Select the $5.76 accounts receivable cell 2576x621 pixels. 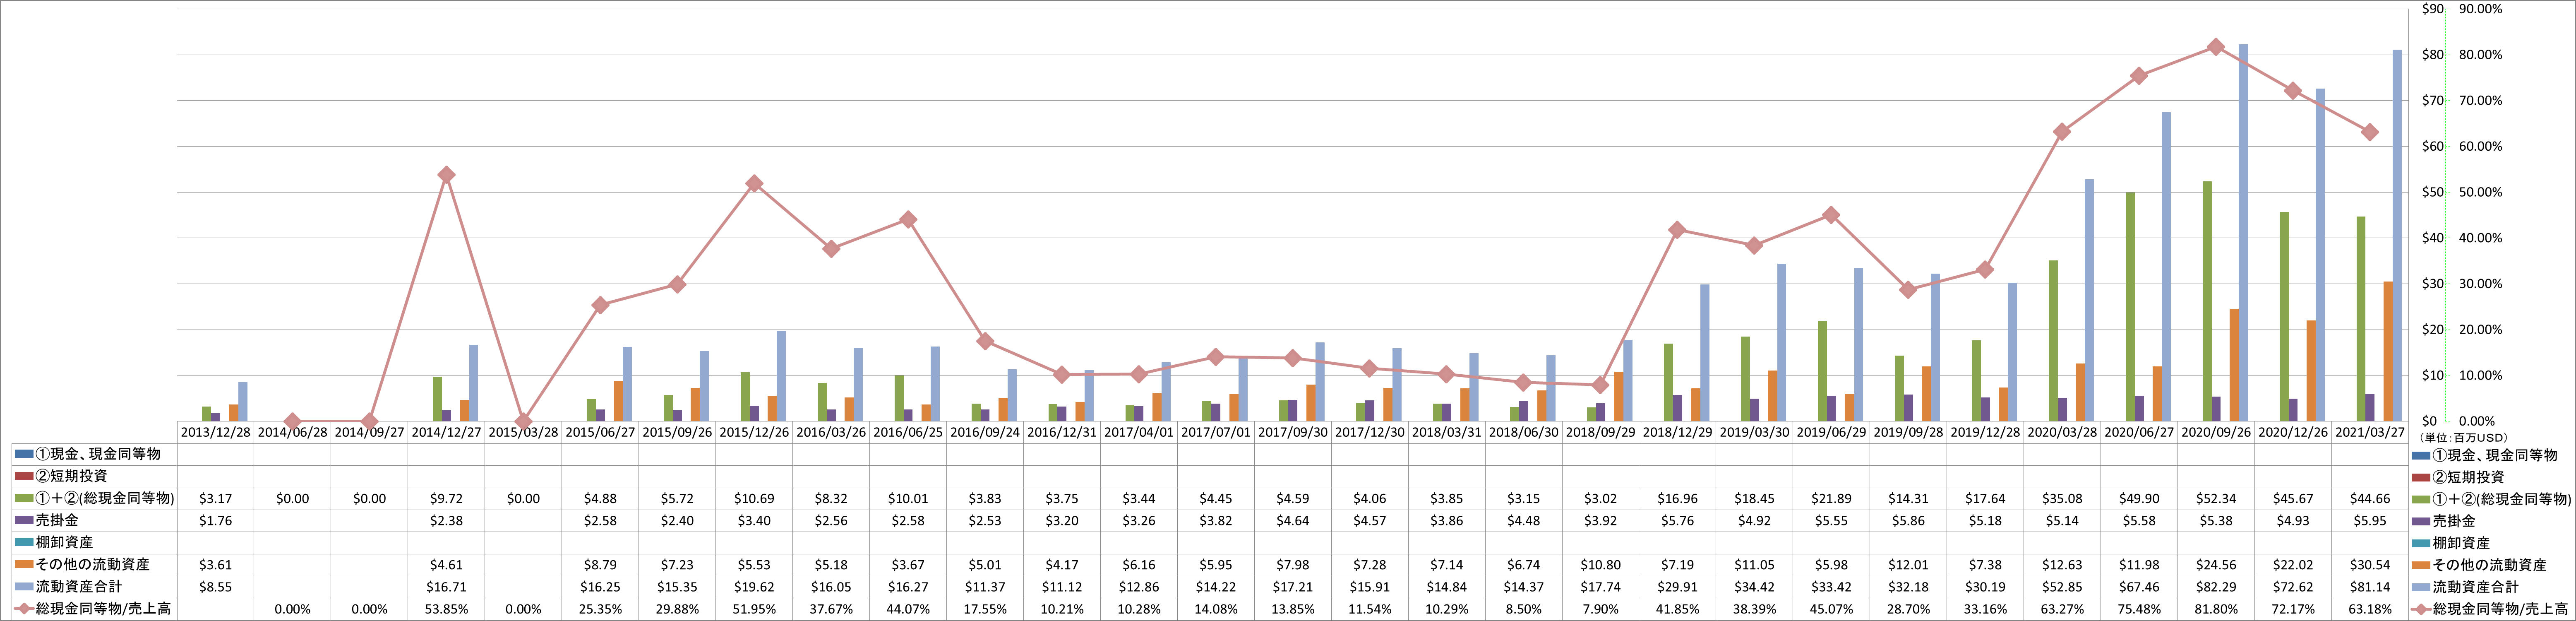pyautogui.click(x=1677, y=520)
